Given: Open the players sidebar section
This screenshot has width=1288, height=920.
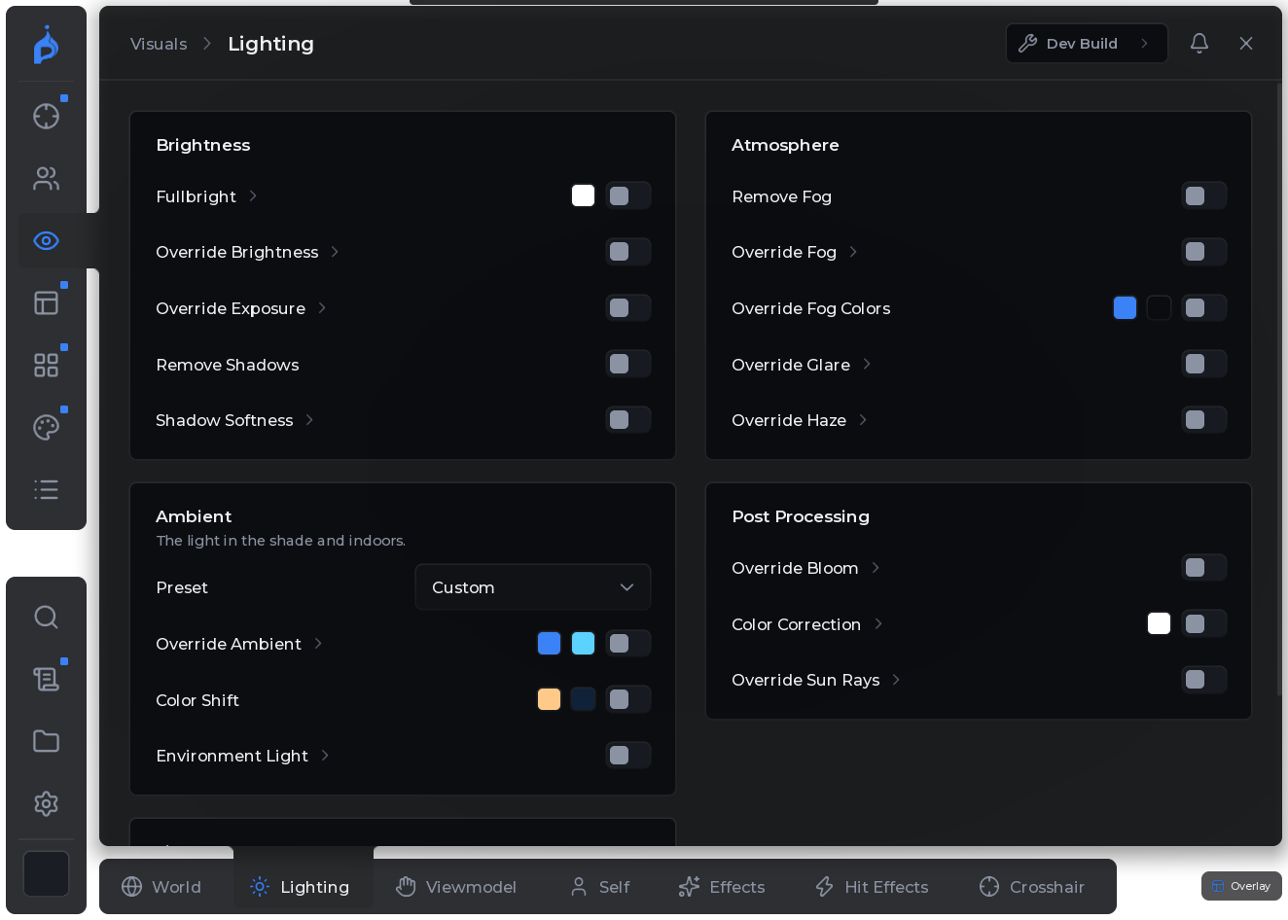Looking at the screenshot, I should click(46, 178).
